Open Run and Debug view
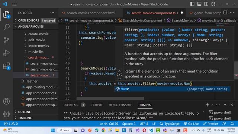Image resolution: width=238 pixels, height=134 pixels. (x=6, y=53)
